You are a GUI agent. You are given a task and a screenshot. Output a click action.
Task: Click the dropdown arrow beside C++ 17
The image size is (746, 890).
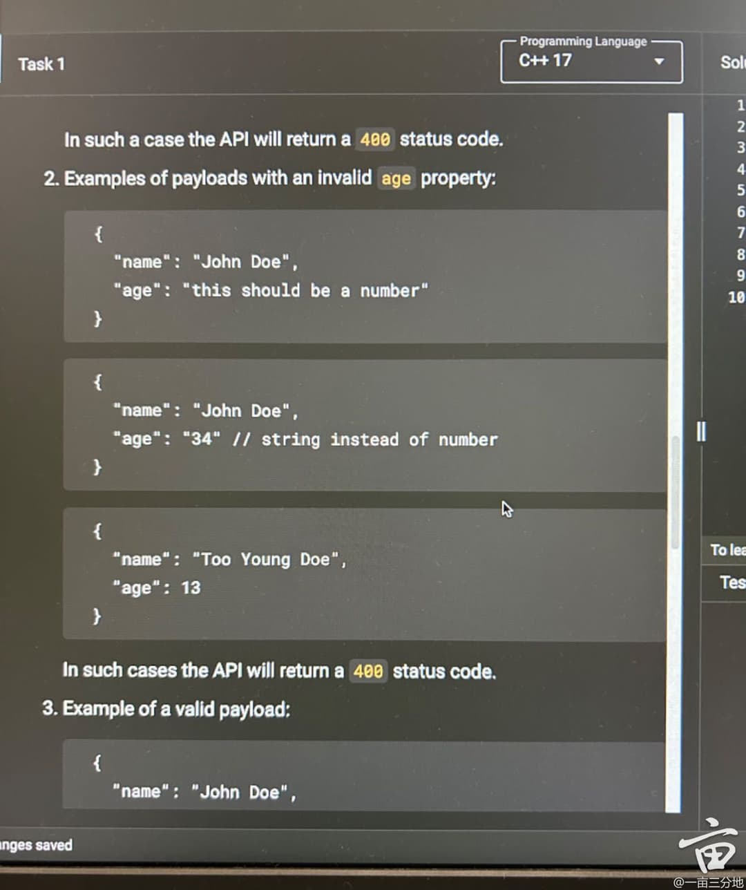659,61
